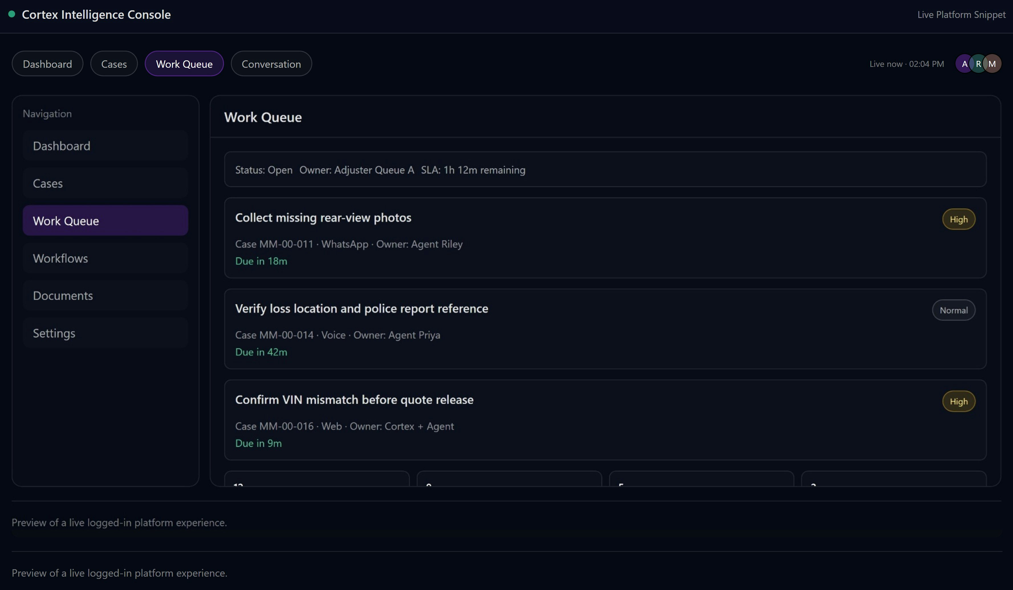Viewport: 1013px width, 590px height.
Task: Click the SLA "1h 12m remaining" indicator
Action: point(473,170)
